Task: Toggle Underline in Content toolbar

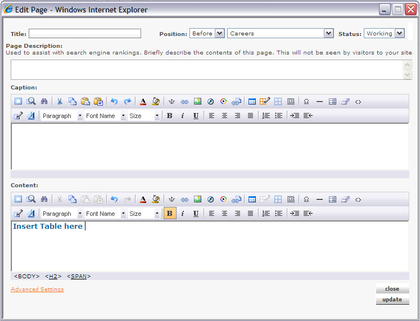Action: point(196,214)
